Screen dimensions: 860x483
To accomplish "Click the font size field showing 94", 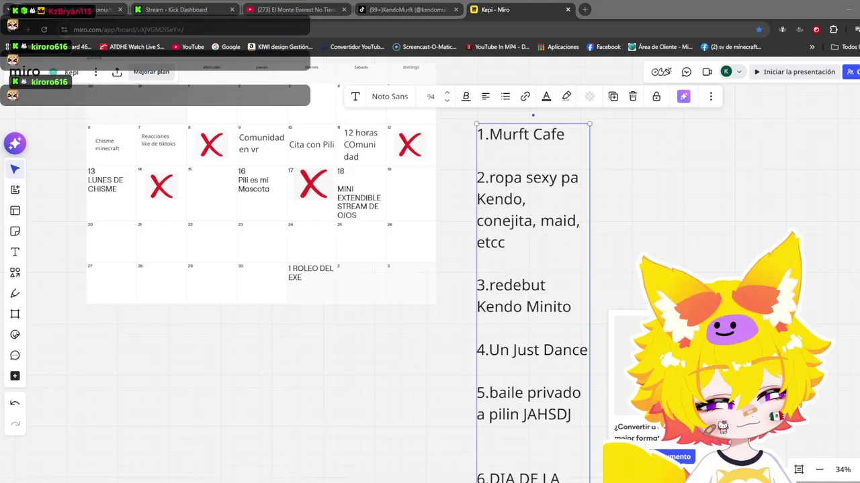I will coord(431,97).
